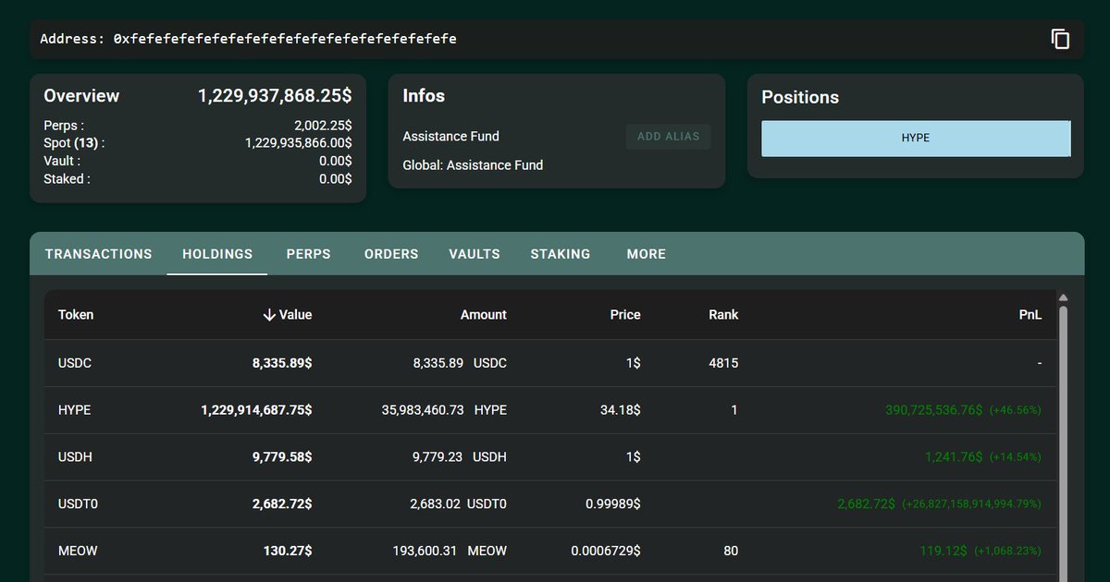Sort holdings by Token column header
The width and height of the screenshot is (1110, 582).
coord(76,315)
